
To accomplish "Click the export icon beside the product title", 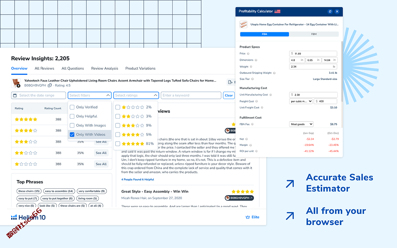I will pyautogui.click(x=230, y=82).
